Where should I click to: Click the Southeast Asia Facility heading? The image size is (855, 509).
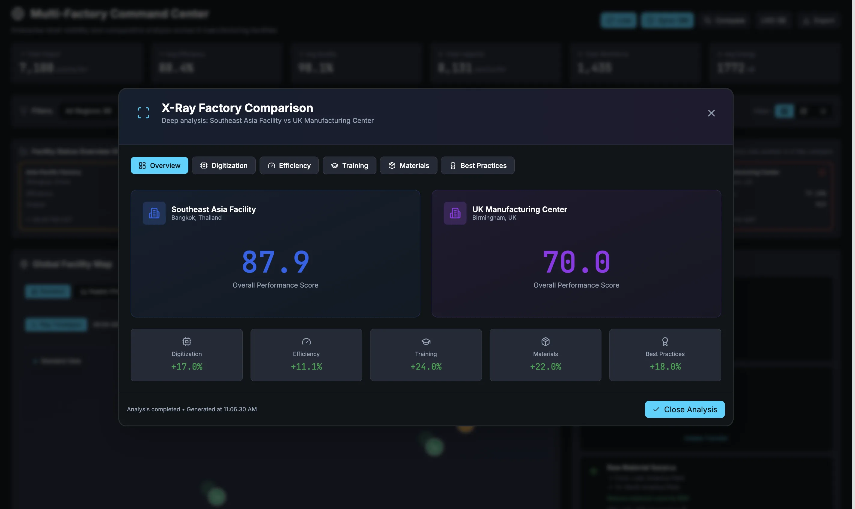click(214, 209)
